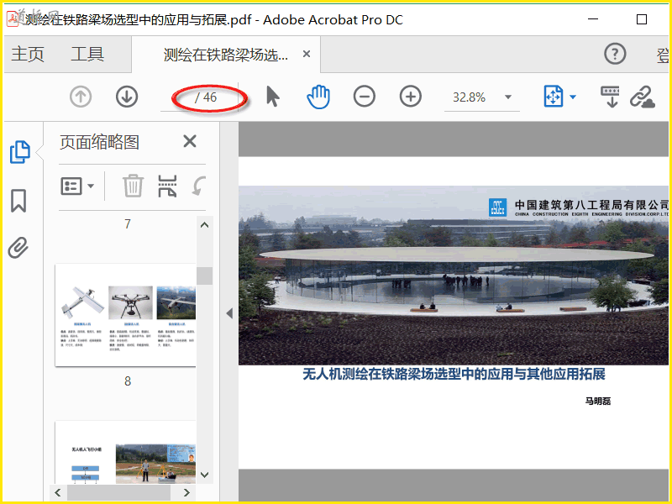Open the attachments paperclip panel
Screen dimensions: 672x504
pos(18,247)
